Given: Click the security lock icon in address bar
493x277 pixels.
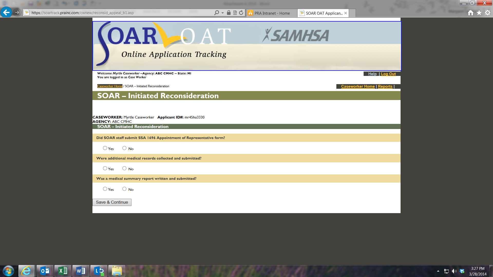Looking at the screenshot, I should (229, 13).
